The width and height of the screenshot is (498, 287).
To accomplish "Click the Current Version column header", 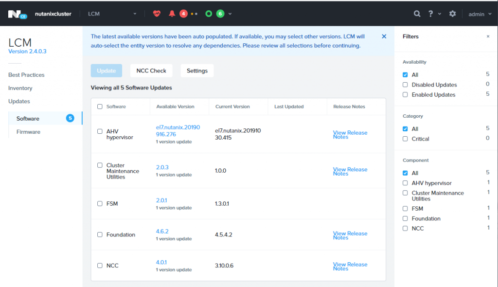I will pos(232,107).
